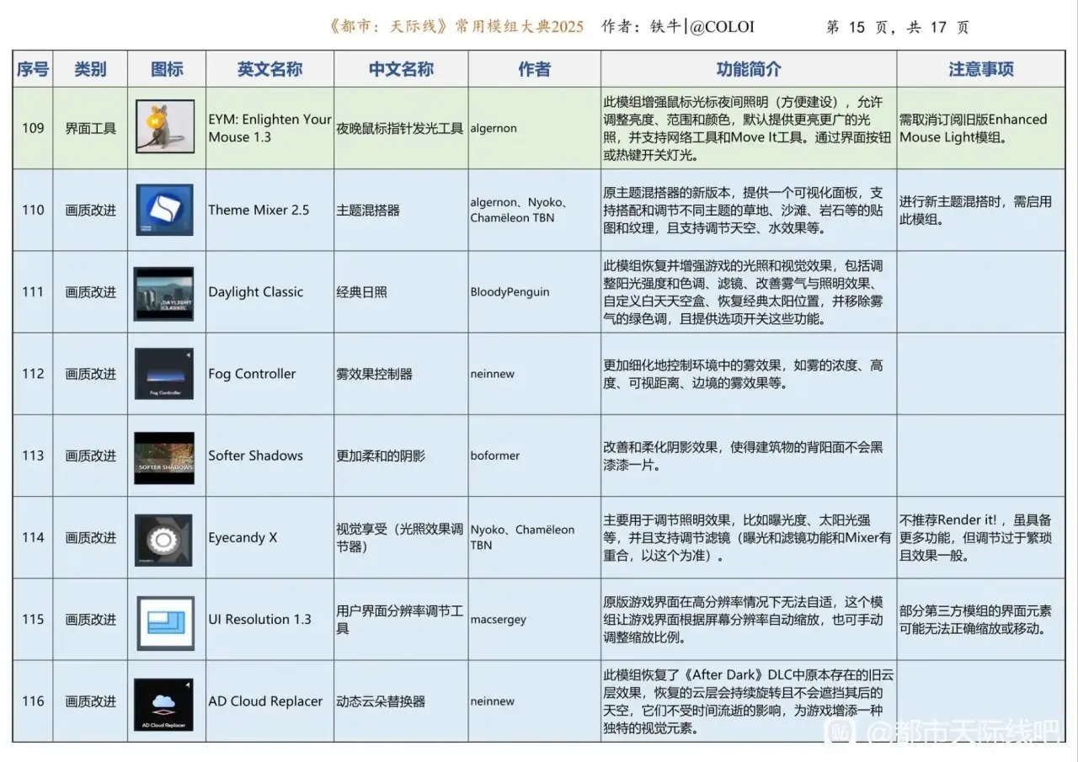Select the Daylight Classic thumbnail icon
The width and height of the screenshot is (1078, 762).
(164, 293)
